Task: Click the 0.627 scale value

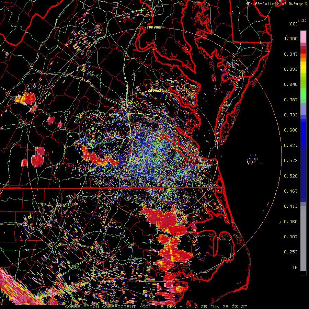Action: tap(291, 146)
